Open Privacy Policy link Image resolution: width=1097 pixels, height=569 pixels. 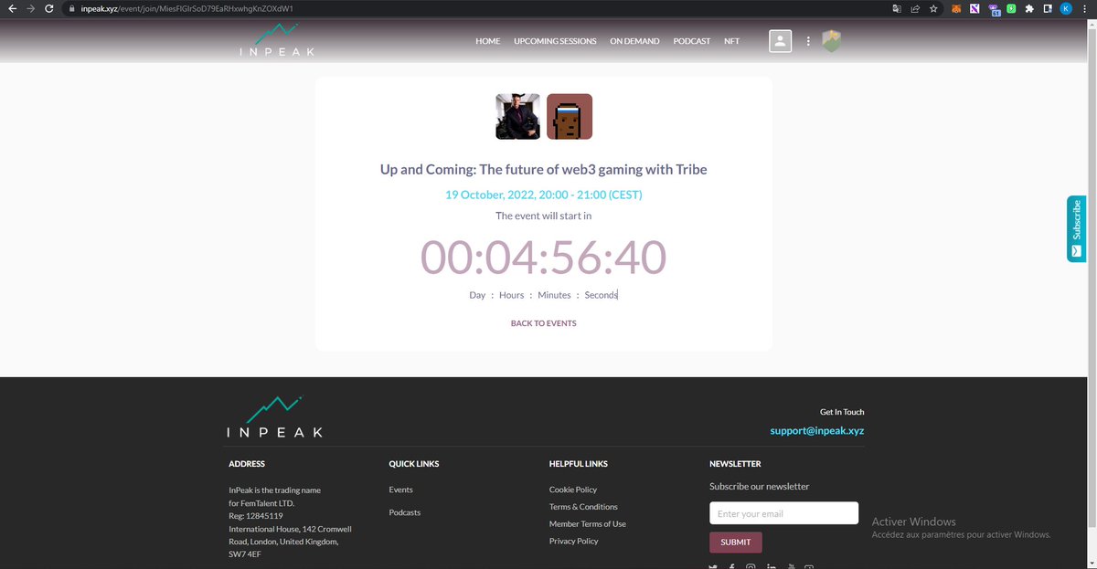click(574, 542)
